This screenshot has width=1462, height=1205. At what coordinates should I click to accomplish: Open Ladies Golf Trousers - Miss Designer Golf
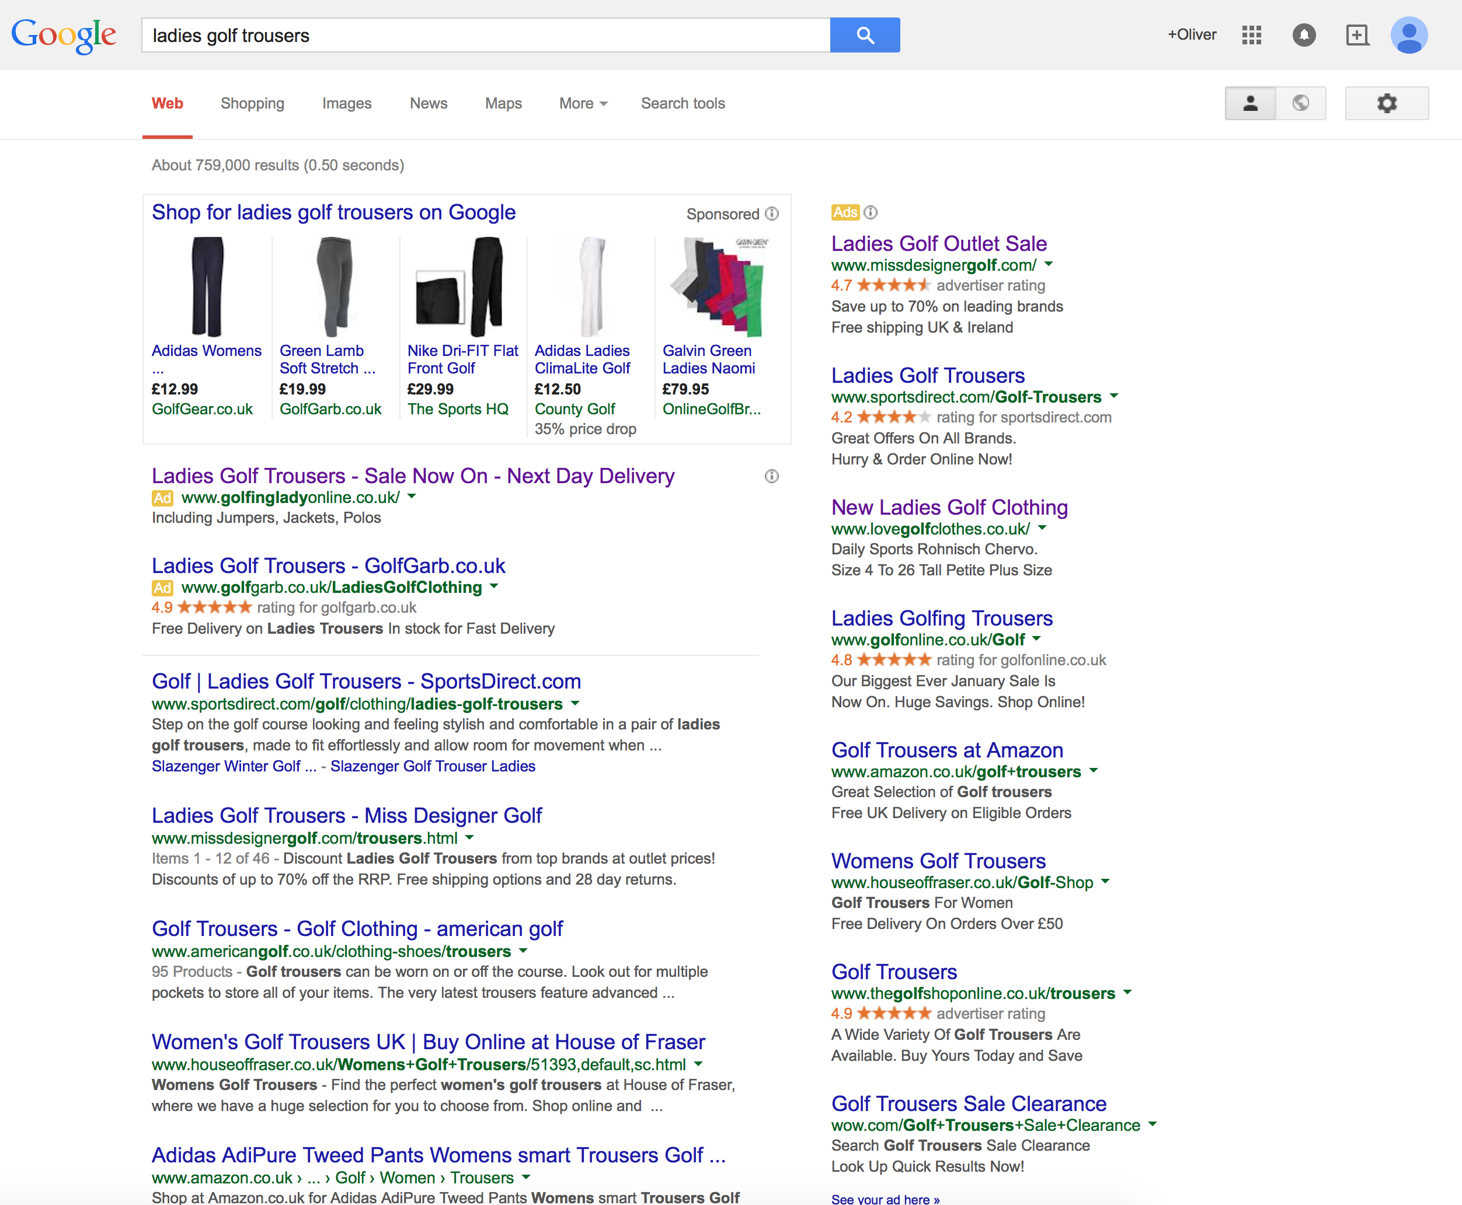(x=347, y=816)
